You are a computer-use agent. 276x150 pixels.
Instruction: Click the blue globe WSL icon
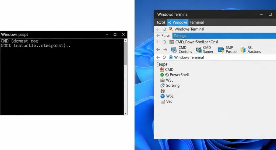click(163, 96)
